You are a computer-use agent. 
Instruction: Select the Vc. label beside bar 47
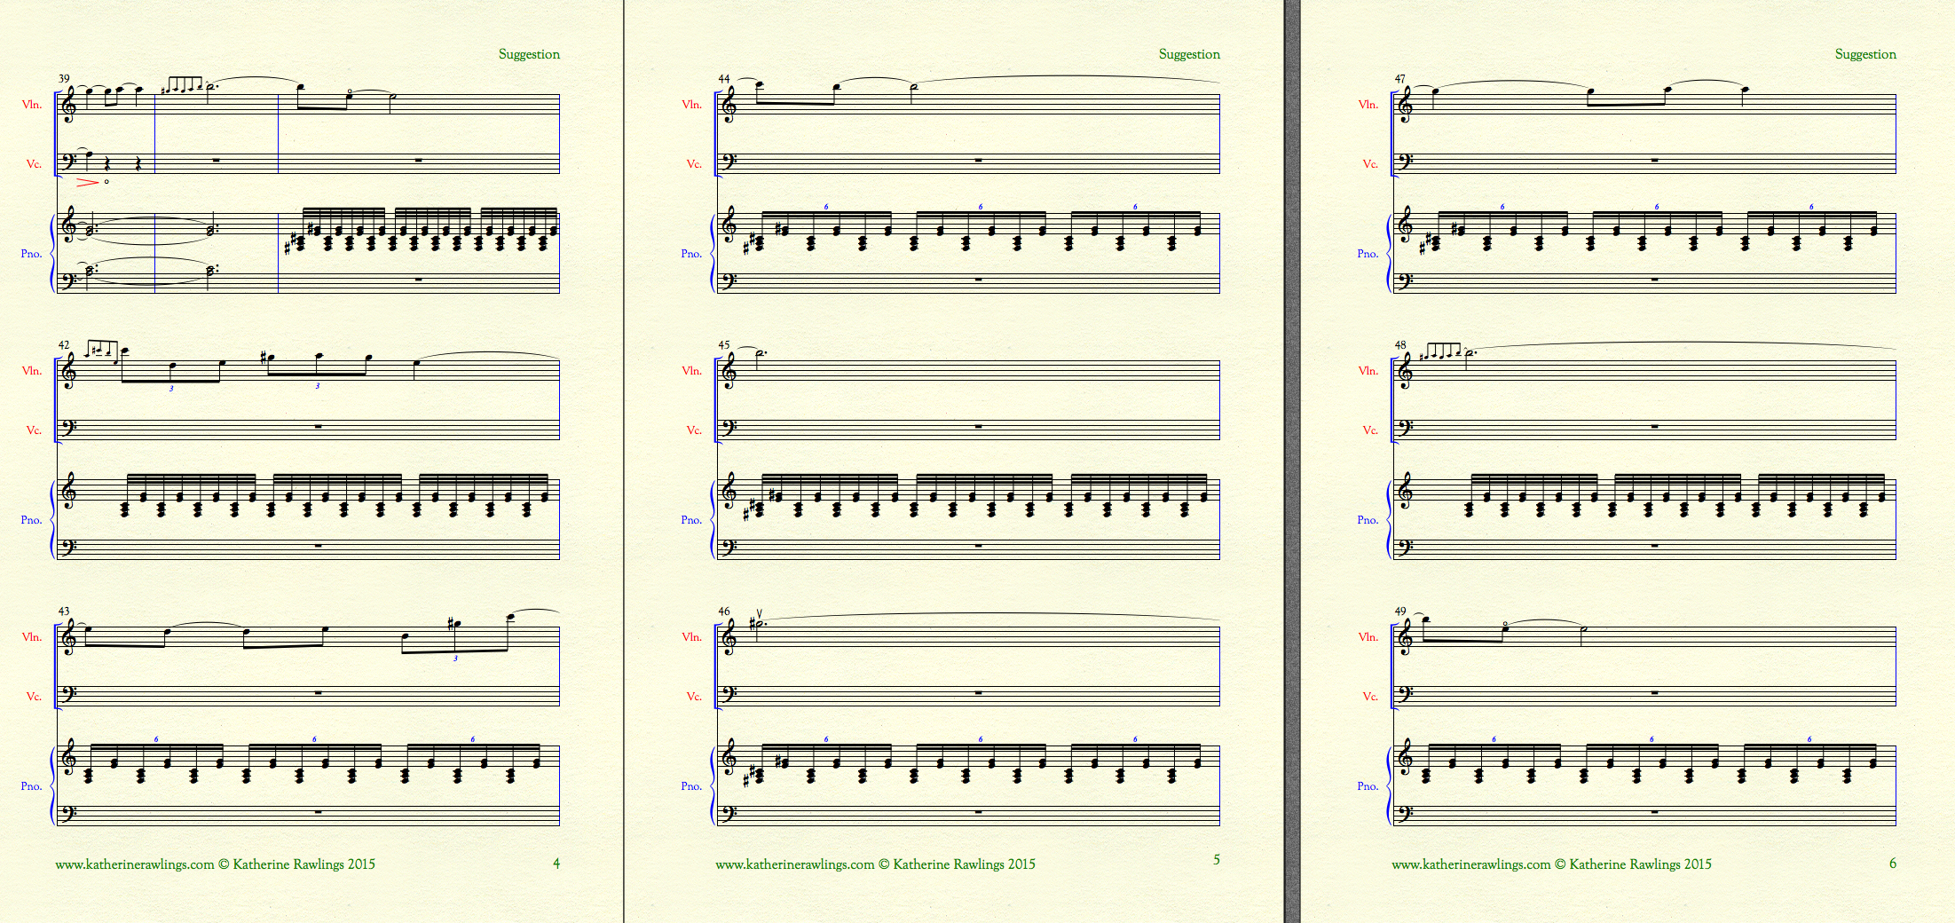[1370, 164]
